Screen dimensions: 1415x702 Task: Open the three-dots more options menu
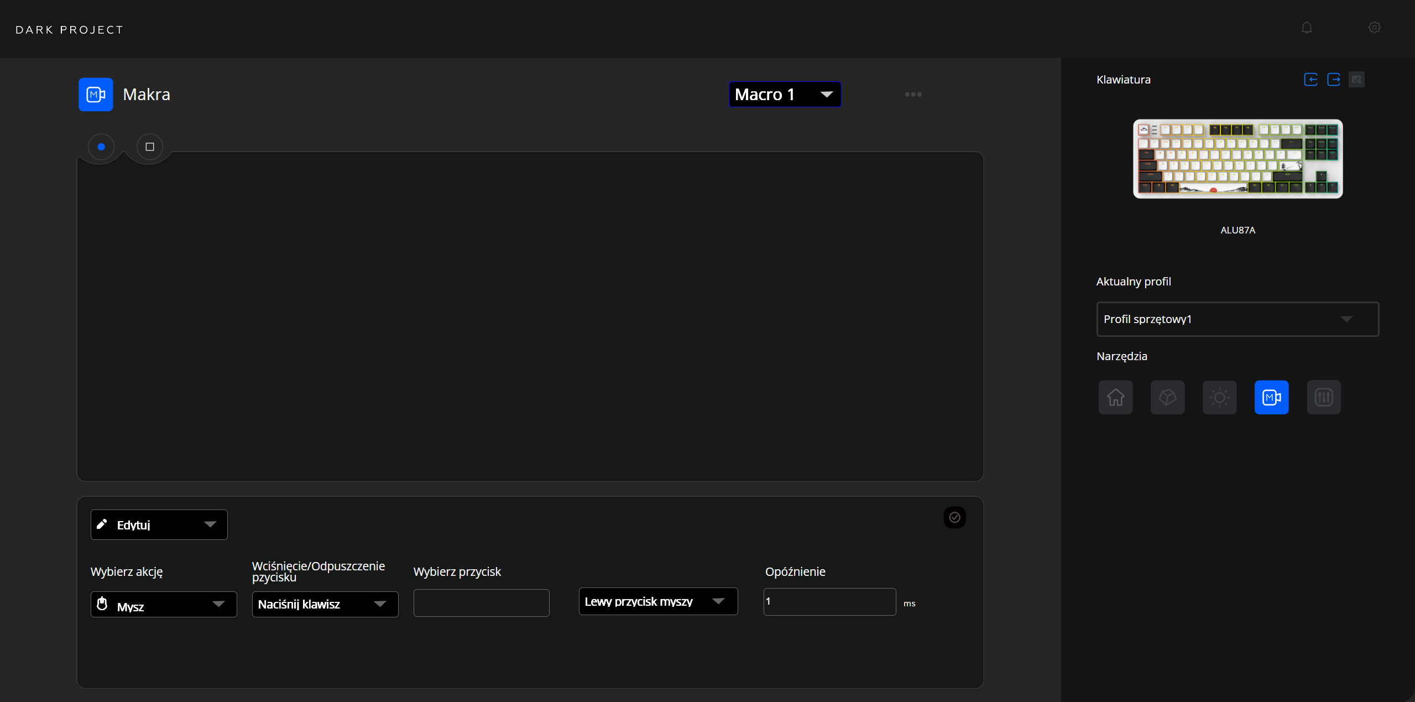coord(913,95)
